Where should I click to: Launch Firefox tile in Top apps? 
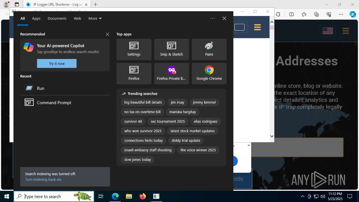coord(134,74)
